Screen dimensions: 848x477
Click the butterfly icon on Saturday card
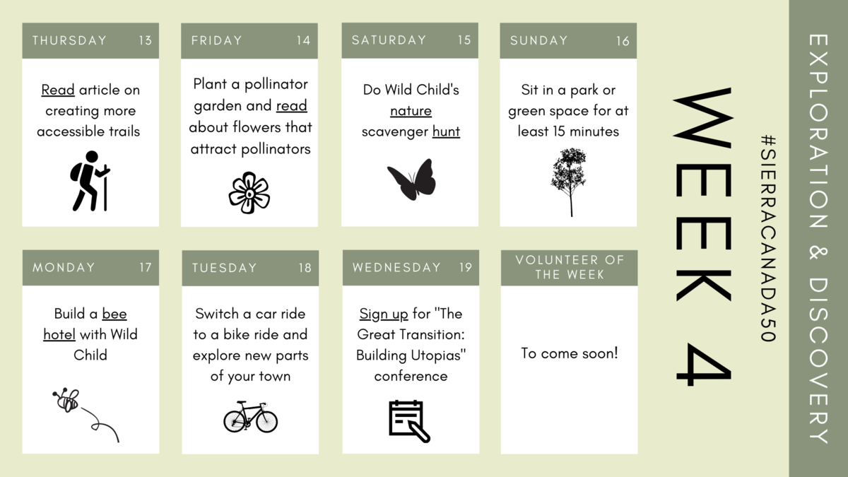(x=411, y=179)
